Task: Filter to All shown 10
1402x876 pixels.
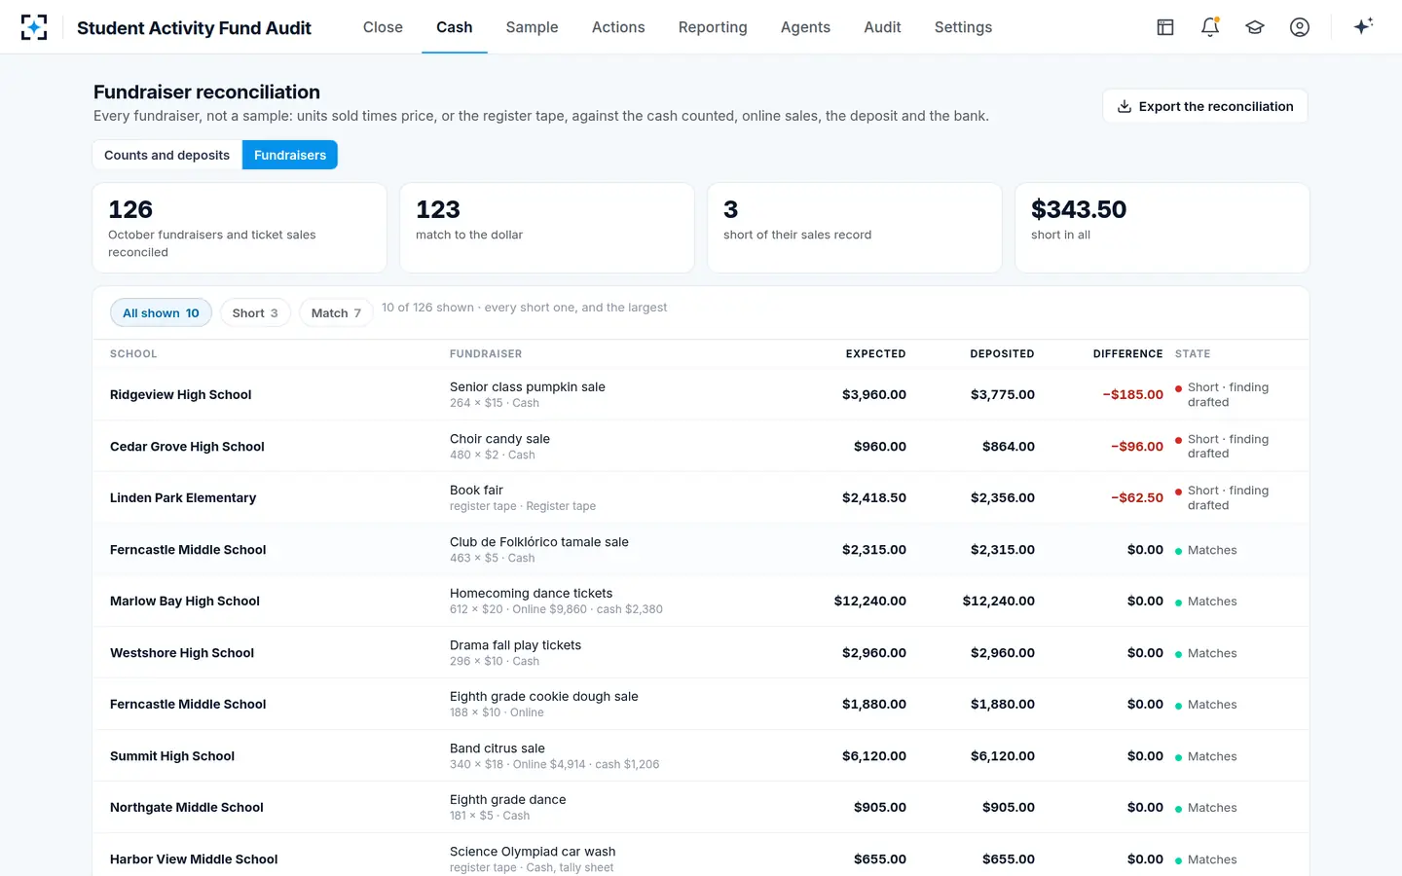Action: tap(161, 312)
